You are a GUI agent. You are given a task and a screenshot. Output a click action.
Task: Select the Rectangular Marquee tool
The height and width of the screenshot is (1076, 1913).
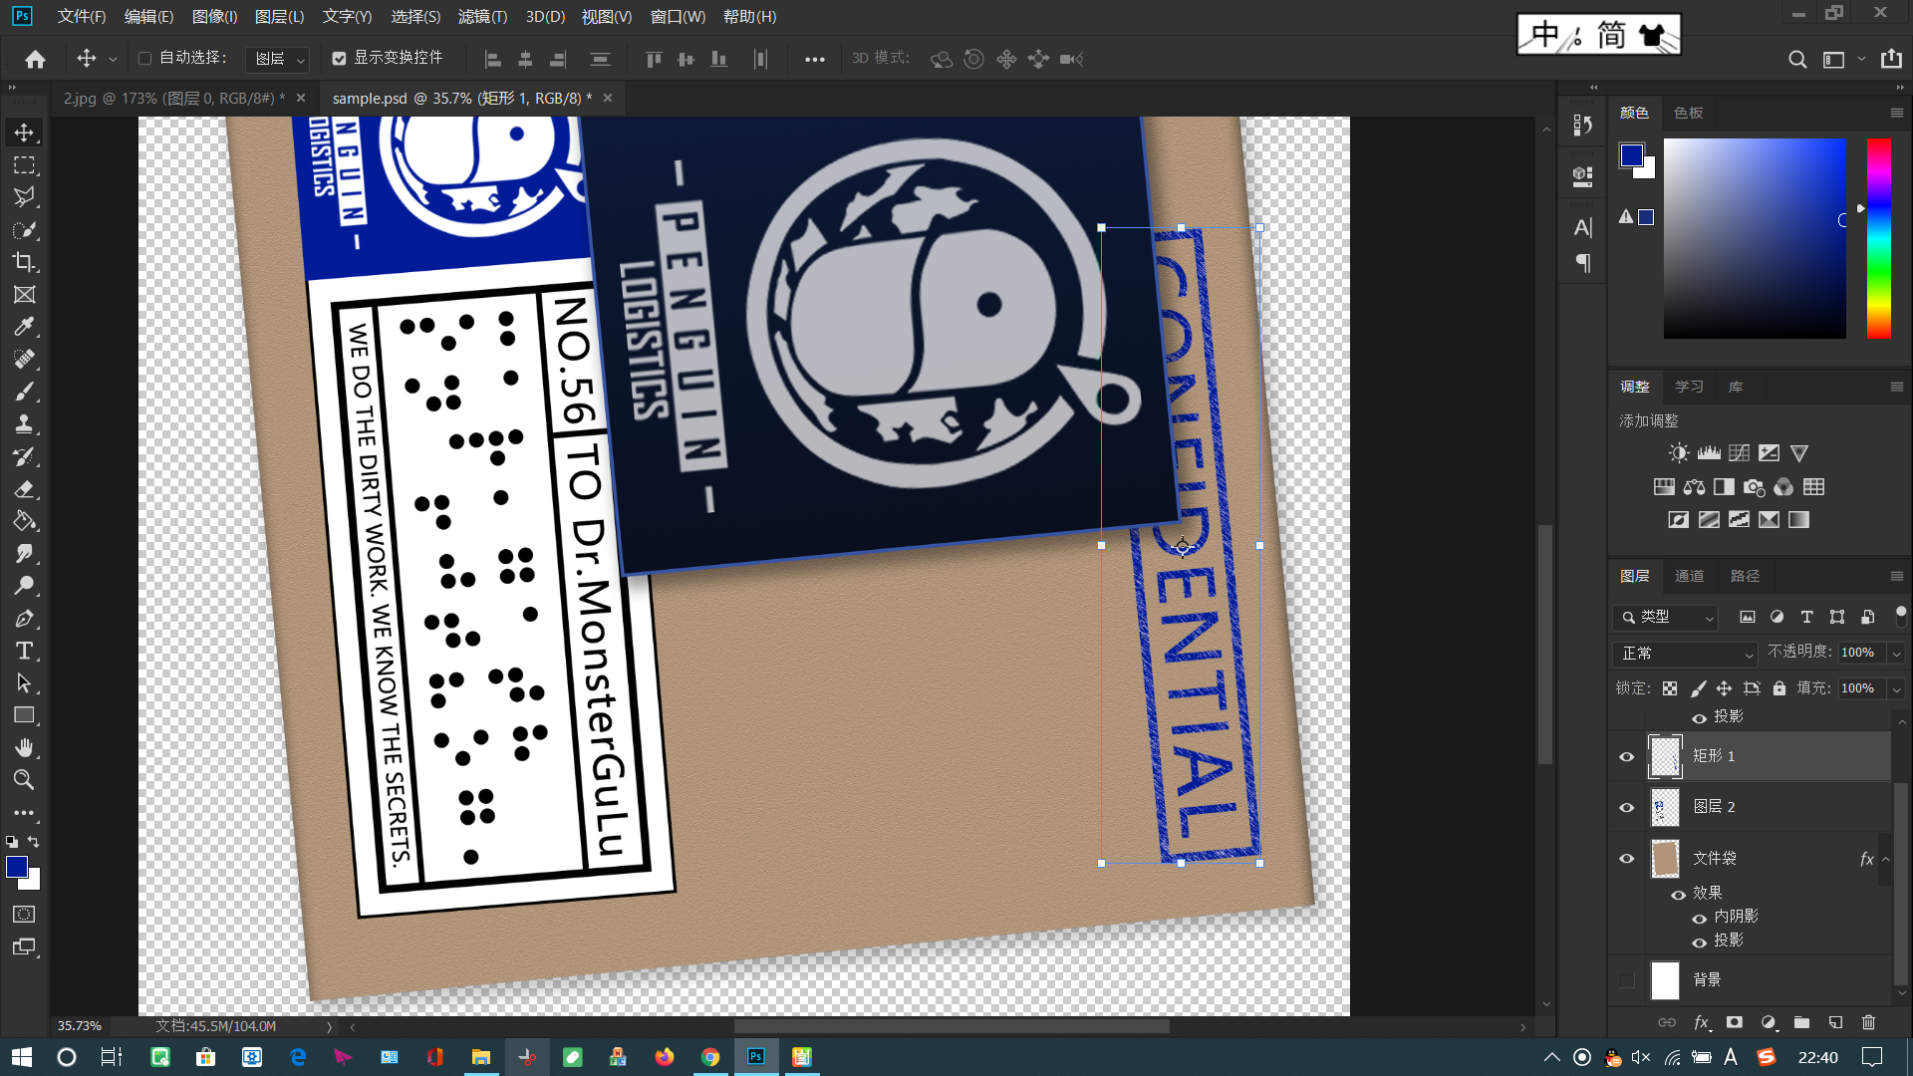(x=24, y=165)
